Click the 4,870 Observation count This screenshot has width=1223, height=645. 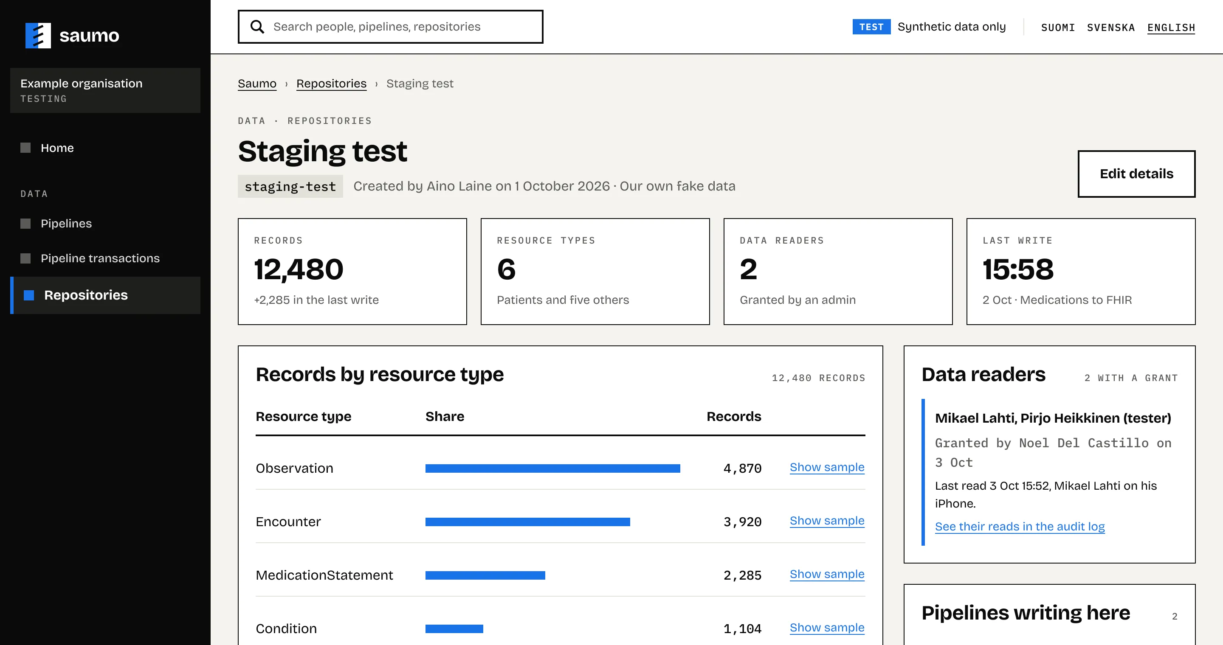[742, 468]
